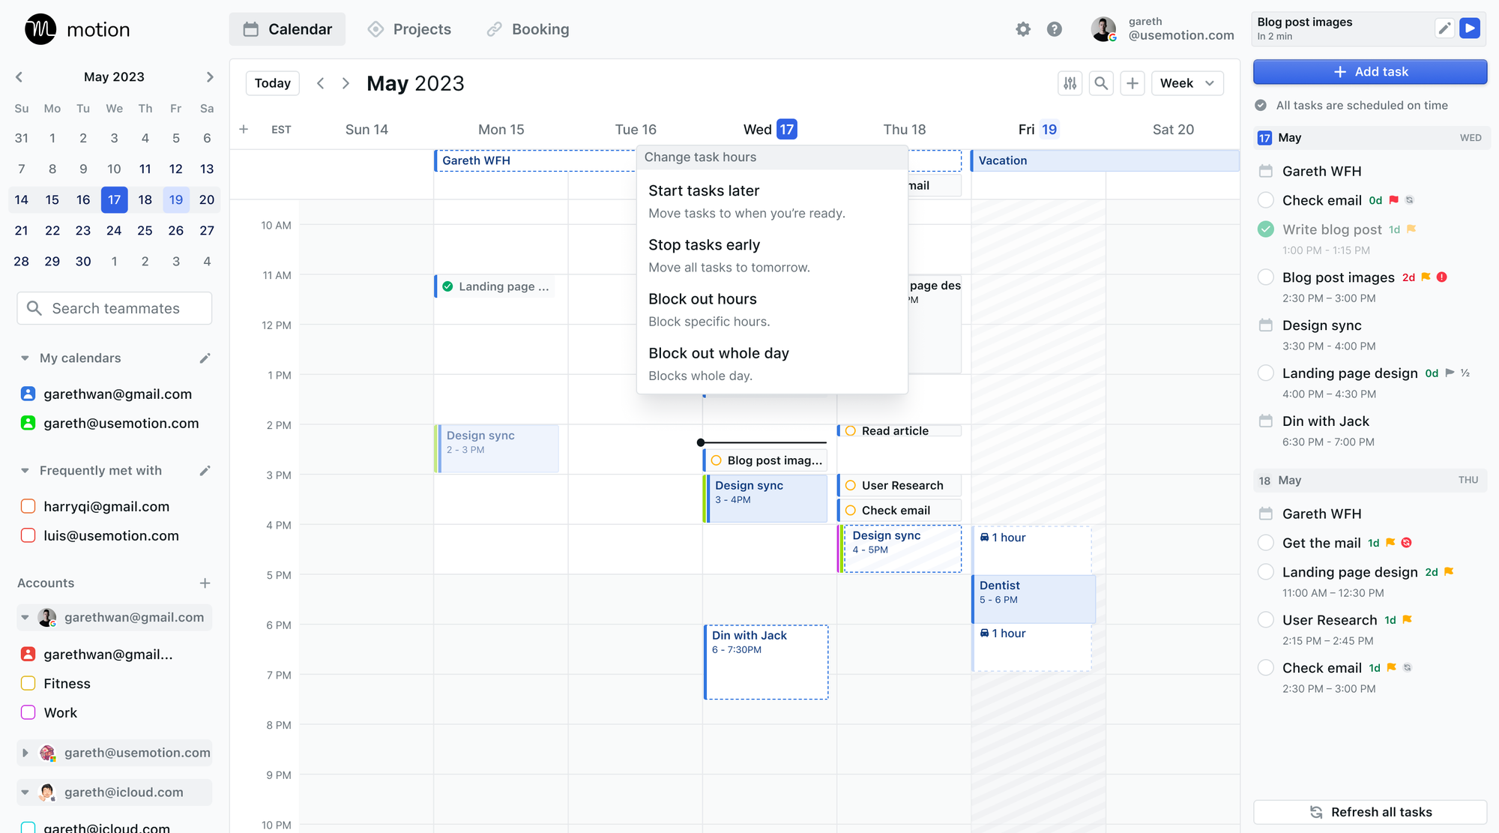The image size is (1499, 833).
Task: Expand gareth@usemotion.com account section
Action: click(x=25, y=753)
